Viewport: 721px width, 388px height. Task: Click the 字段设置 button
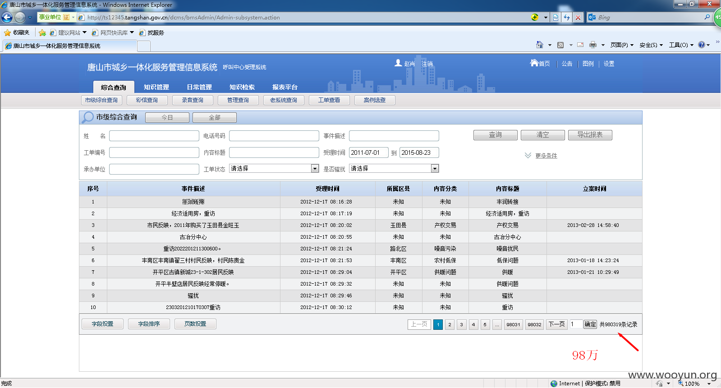coord(103,324)
